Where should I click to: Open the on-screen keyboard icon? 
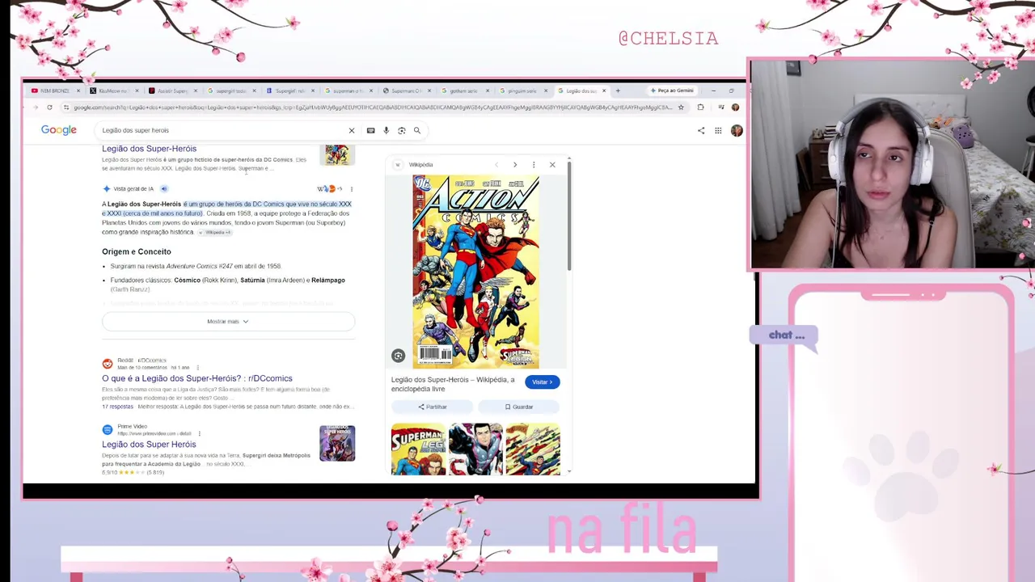[x=370, y=130]
